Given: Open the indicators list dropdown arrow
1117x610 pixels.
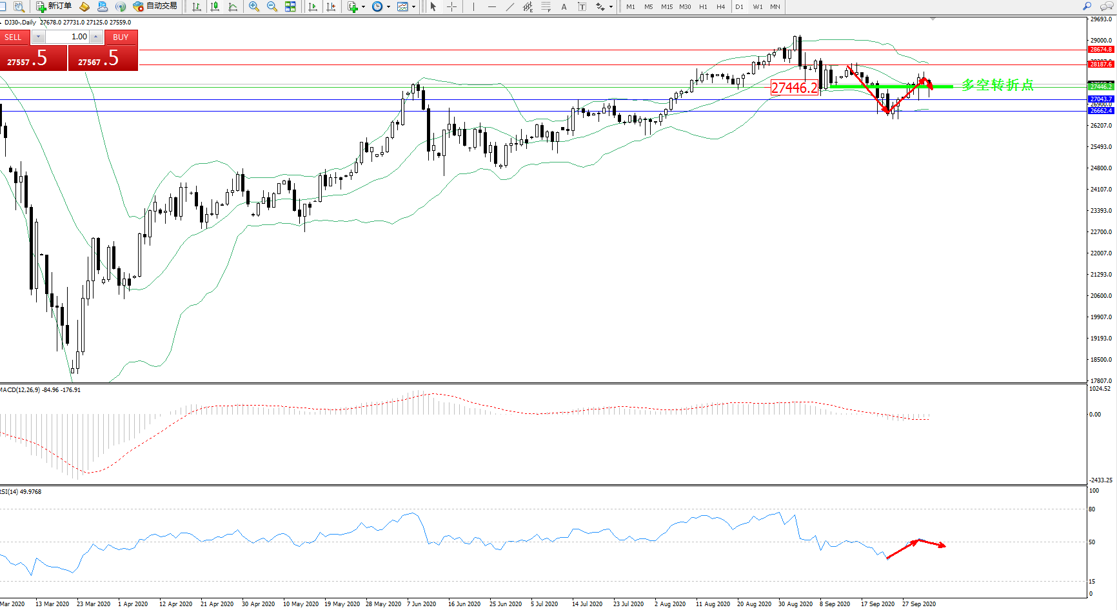Looking at the screenshot, I should click(x=364, y=6).
